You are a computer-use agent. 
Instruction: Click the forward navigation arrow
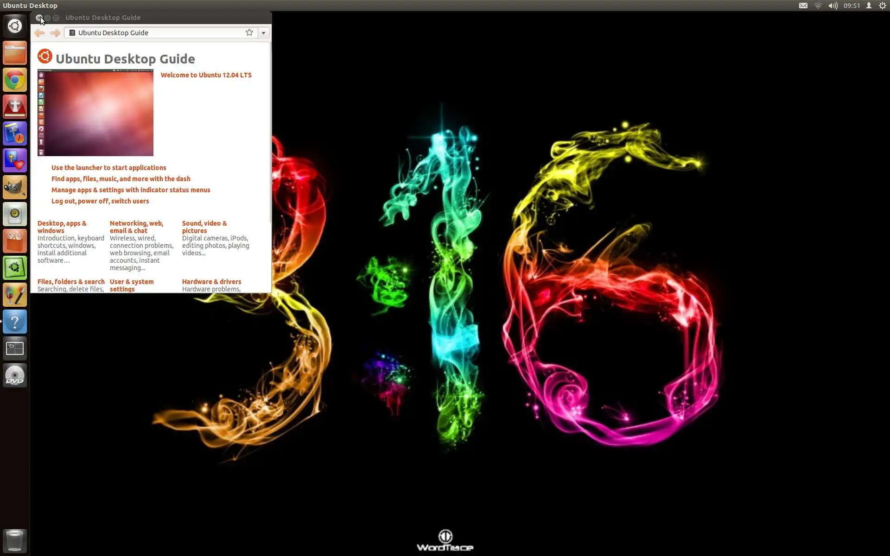(55, 33)
